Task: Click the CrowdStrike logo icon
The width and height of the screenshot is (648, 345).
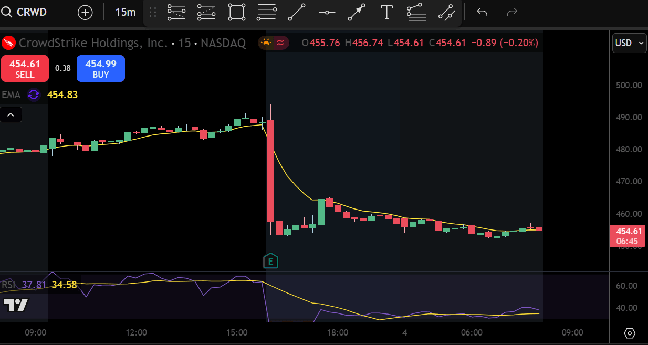Action: [8, 43]
